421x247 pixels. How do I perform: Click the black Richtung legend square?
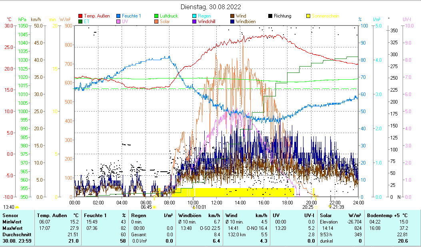(x=270, y=16)
